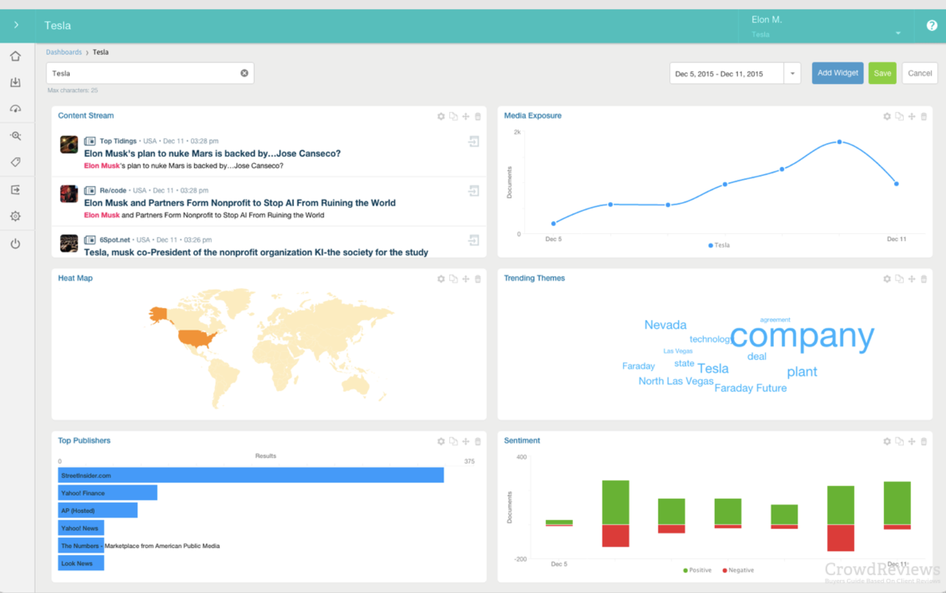Image resolution: width=946 pixels, height=593 pixels.
Task: Delete the Media Exposure widget
Action: (x=924, y=117)
